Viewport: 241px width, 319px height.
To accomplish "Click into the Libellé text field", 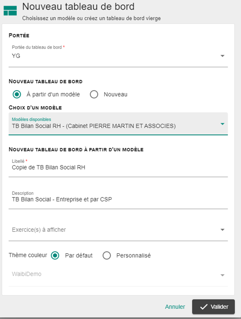I will click(118, 167).
